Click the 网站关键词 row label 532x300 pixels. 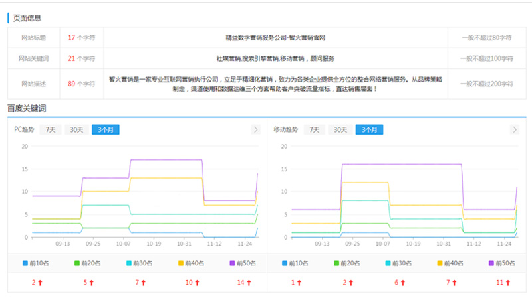(32, 58)
